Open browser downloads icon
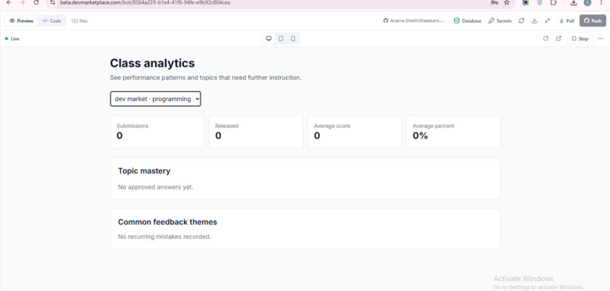 574,2
